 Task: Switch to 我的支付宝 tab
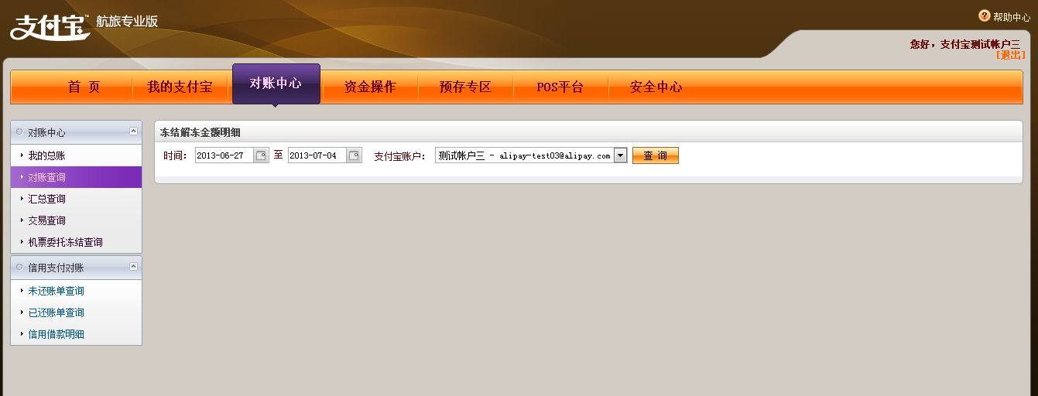point(180,87)
